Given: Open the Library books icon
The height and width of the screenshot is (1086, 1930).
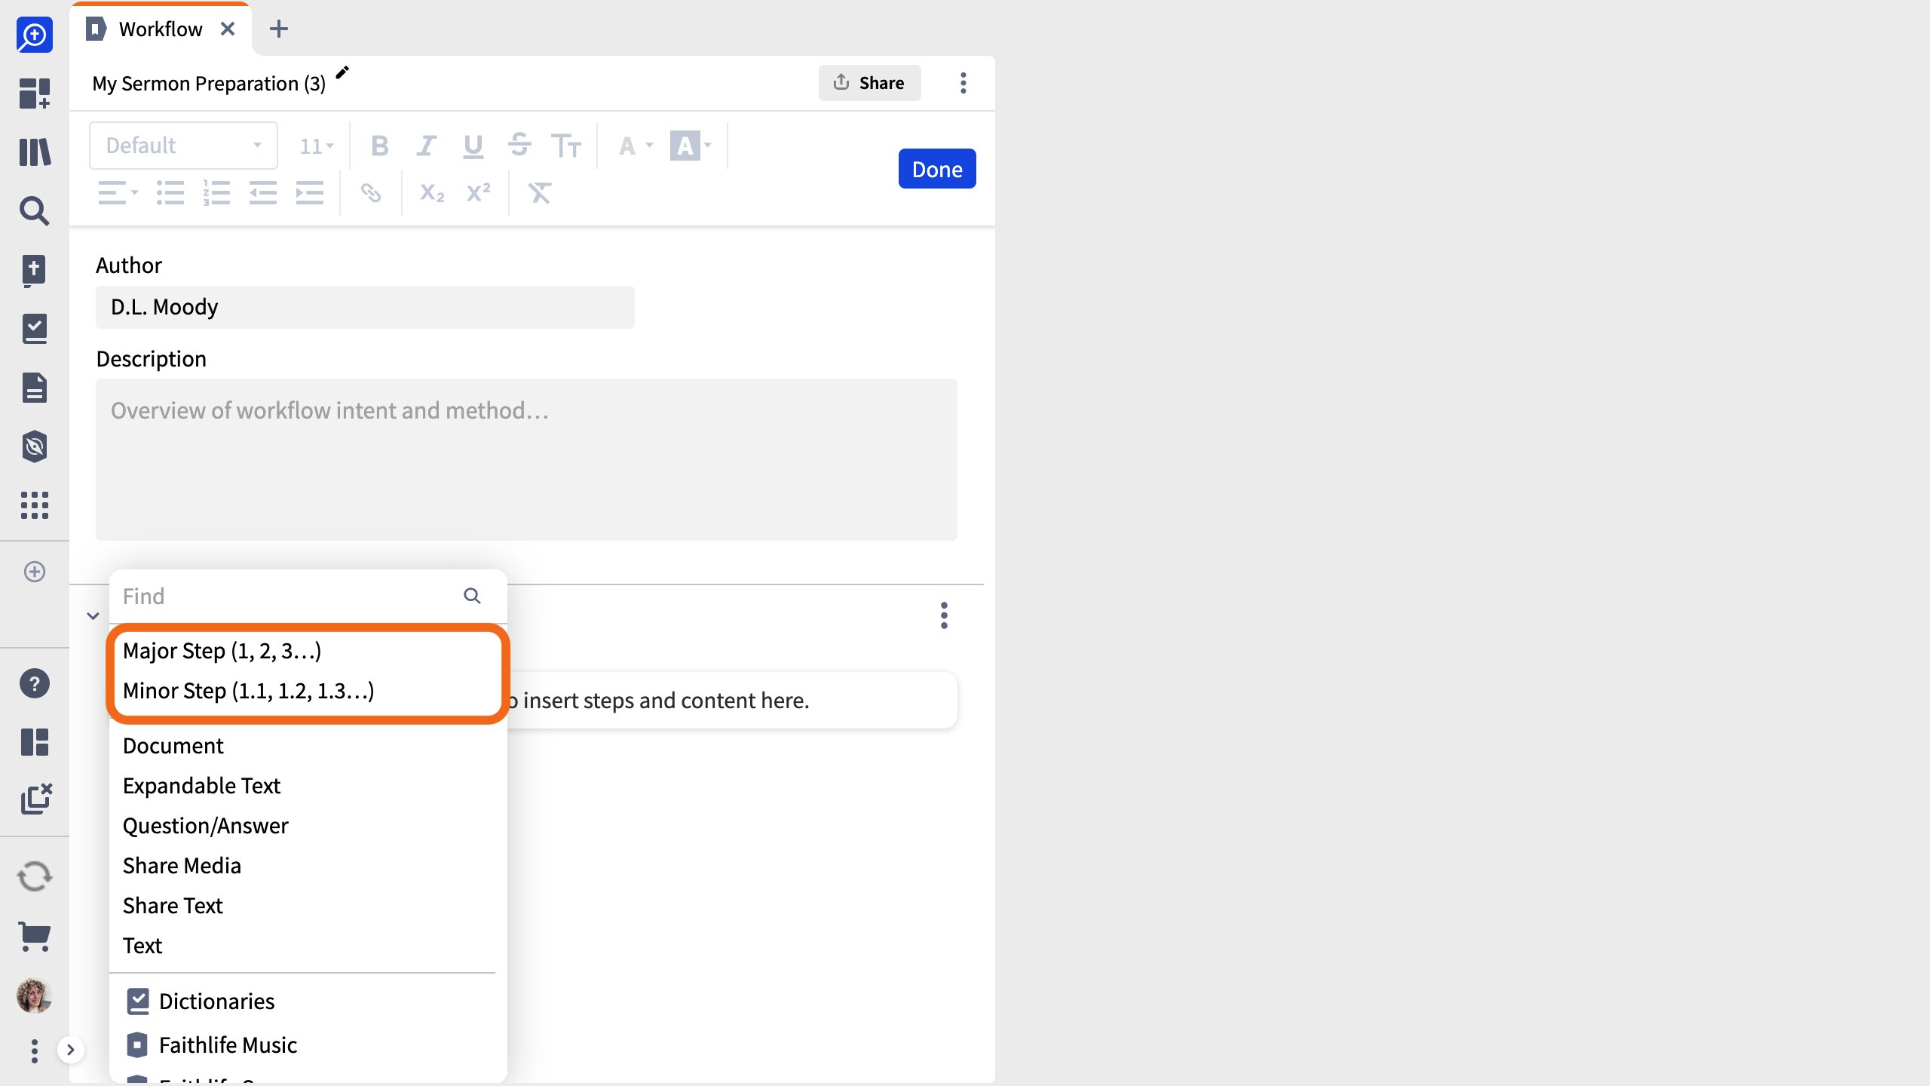Looking at the screenshot, I should coord(35,152).
